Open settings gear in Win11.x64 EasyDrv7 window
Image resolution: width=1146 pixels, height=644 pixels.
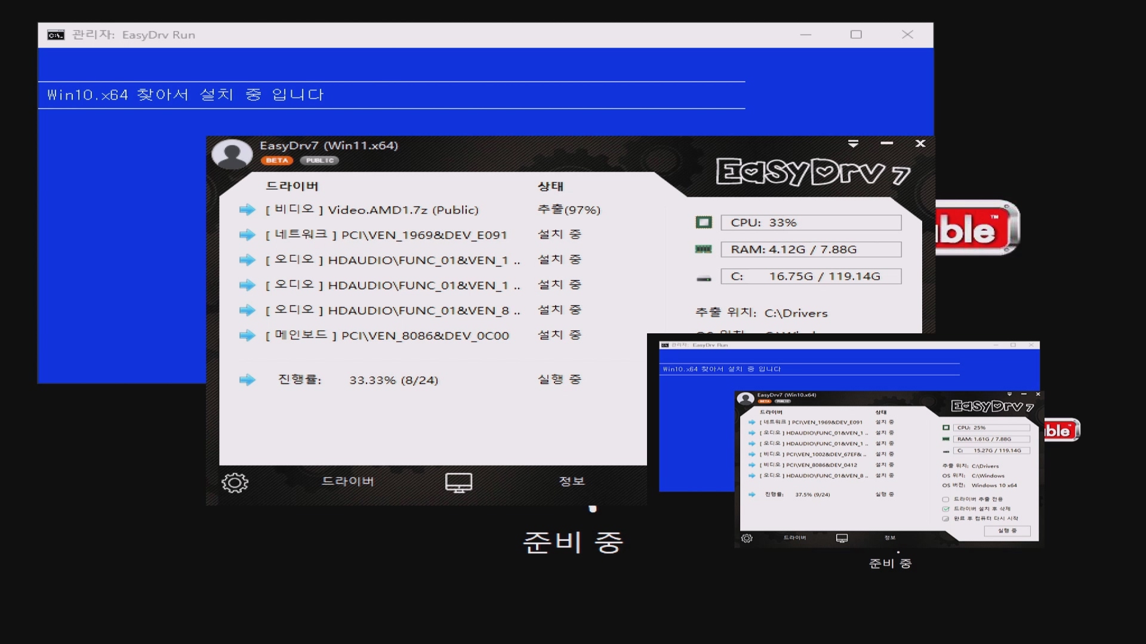235,482
